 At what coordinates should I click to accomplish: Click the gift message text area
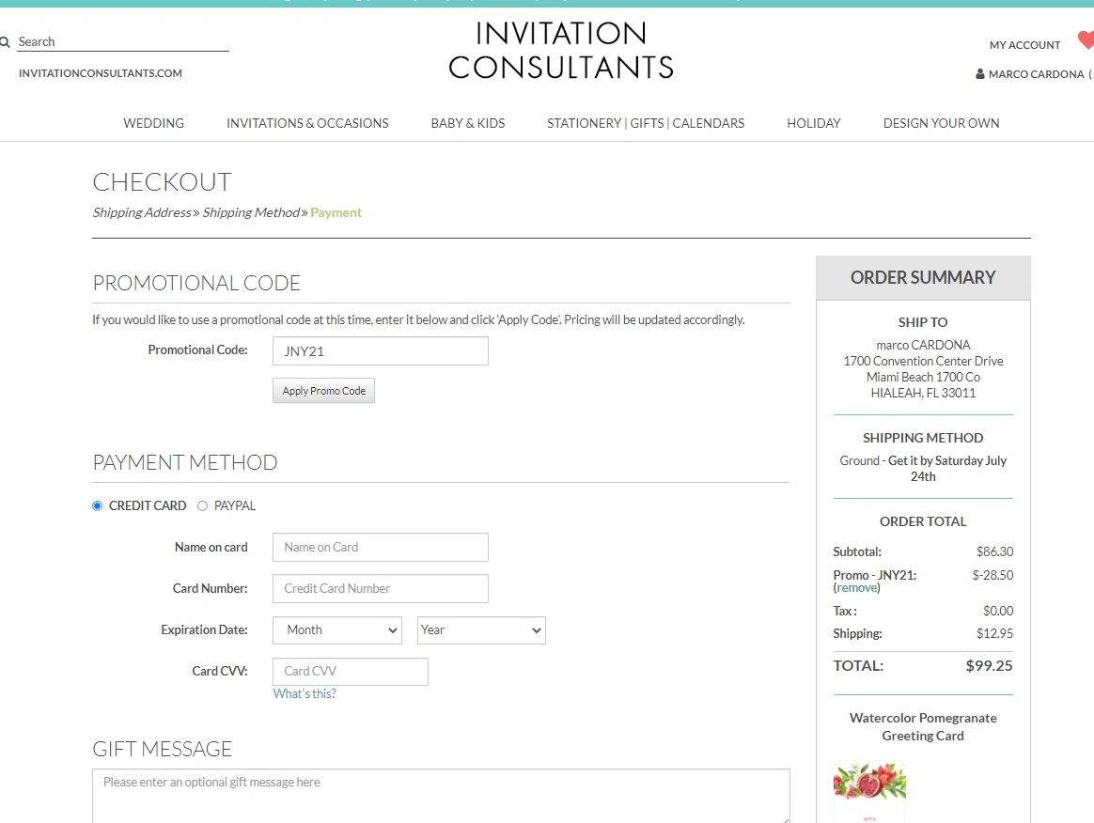[441, 796]
